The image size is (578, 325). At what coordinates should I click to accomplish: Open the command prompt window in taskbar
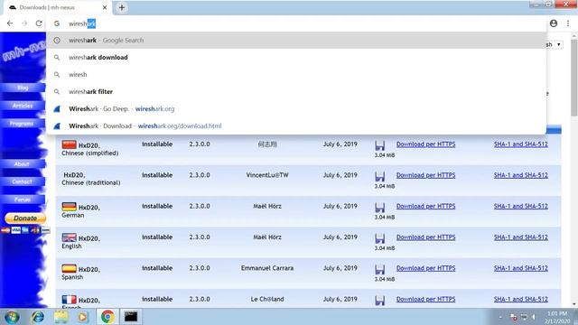click(x=131, y=317)
